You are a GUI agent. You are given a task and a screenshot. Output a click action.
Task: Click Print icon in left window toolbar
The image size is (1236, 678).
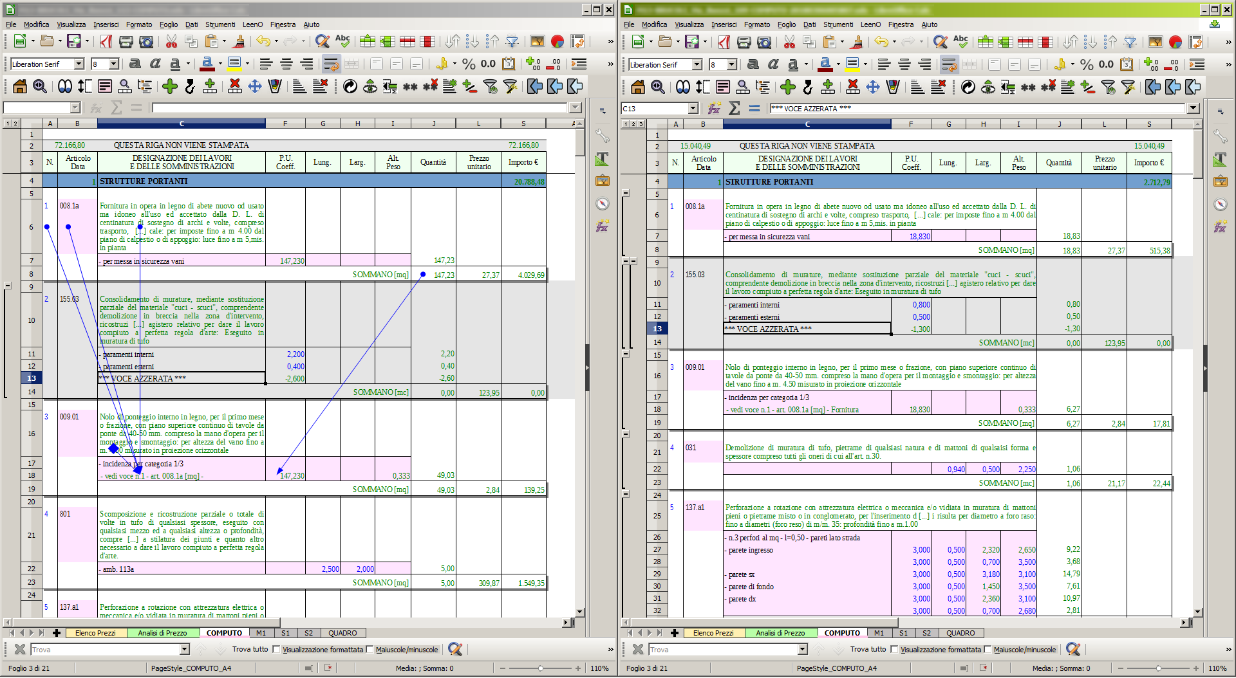tap(126, 42)
